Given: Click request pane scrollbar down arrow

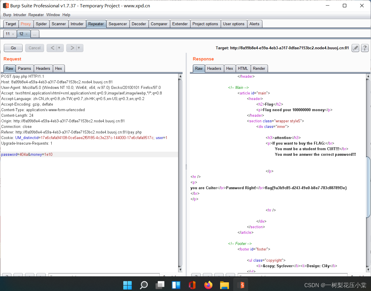Looking at the screenshot, I should (180, 270).
